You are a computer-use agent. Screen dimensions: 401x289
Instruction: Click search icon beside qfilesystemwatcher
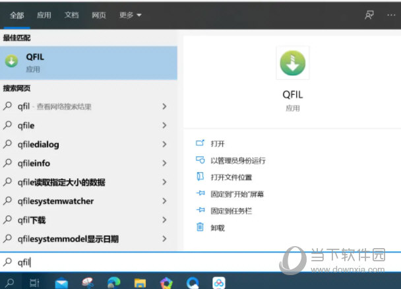(8, 201)
